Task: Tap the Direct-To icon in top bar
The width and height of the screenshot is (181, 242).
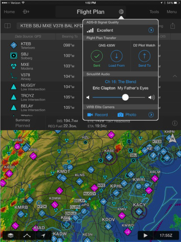Action: [26, 12]
